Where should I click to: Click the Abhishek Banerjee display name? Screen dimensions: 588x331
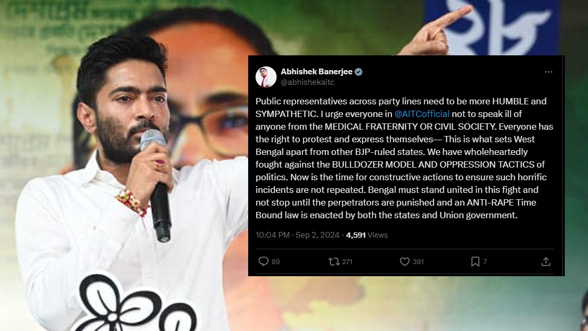point(317,71)
